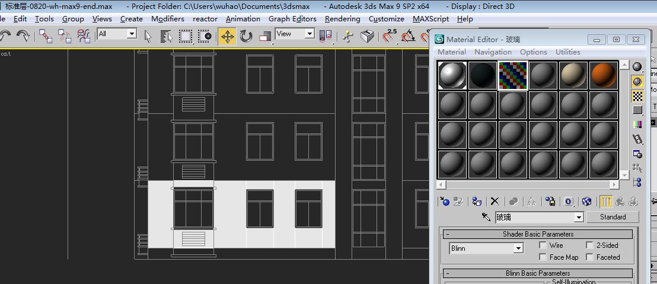657x284 pixels.
Task: Assign Material to Selection icon
Action: click(x=477, y=202)
